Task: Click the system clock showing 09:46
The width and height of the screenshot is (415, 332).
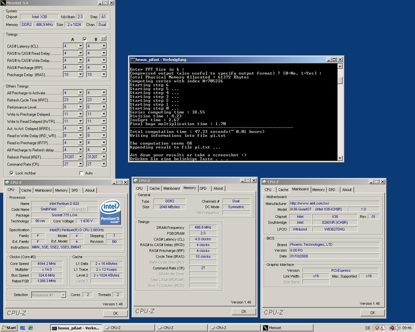Action: [x=407, y=328]
